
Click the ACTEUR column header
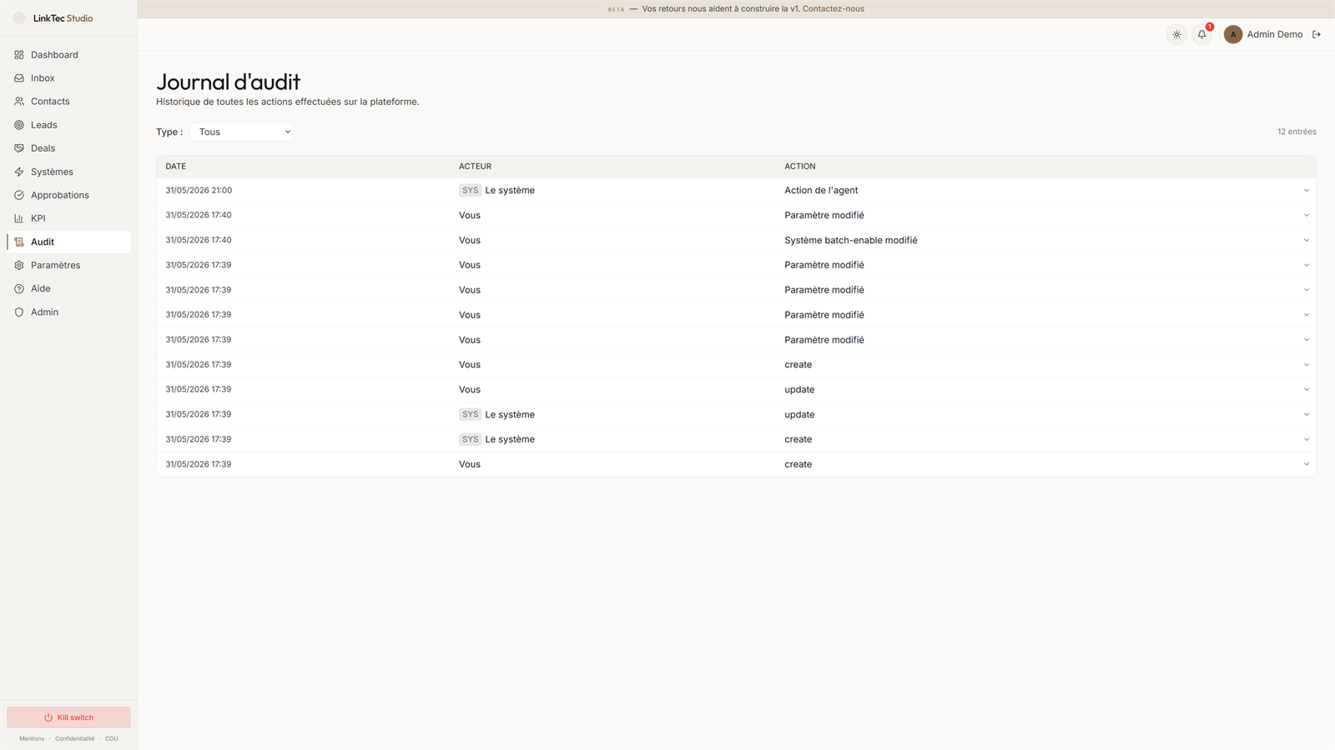(x=476, y=167)
